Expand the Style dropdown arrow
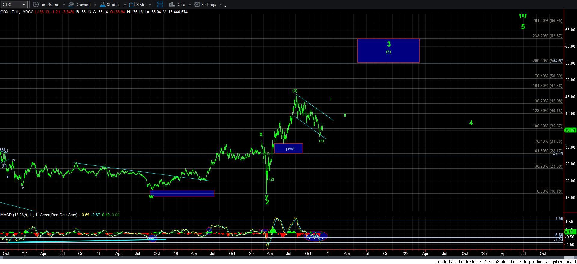The height and width of the screenshot is (264, 577). 150,5
